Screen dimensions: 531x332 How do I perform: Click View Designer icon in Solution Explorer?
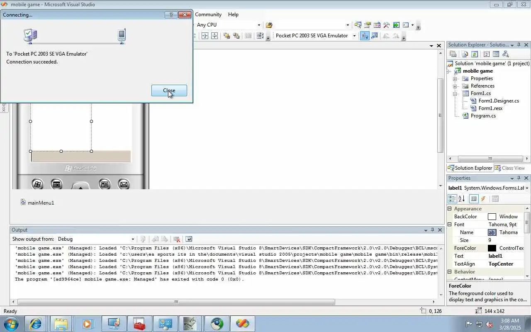point(496,54)
